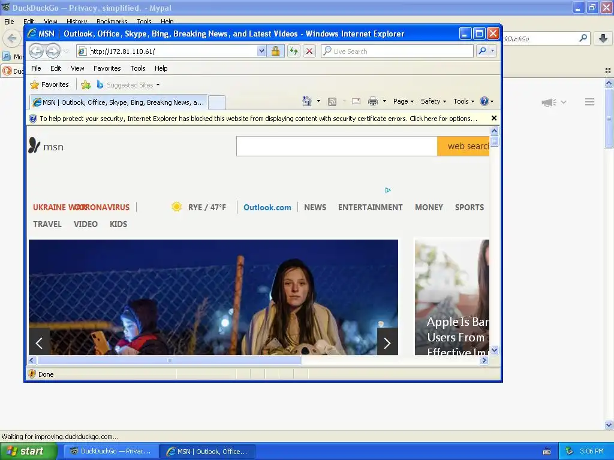Open the ENTERTAINMENT section link
The width and height of the screenshot is (614, 460).
371,207
